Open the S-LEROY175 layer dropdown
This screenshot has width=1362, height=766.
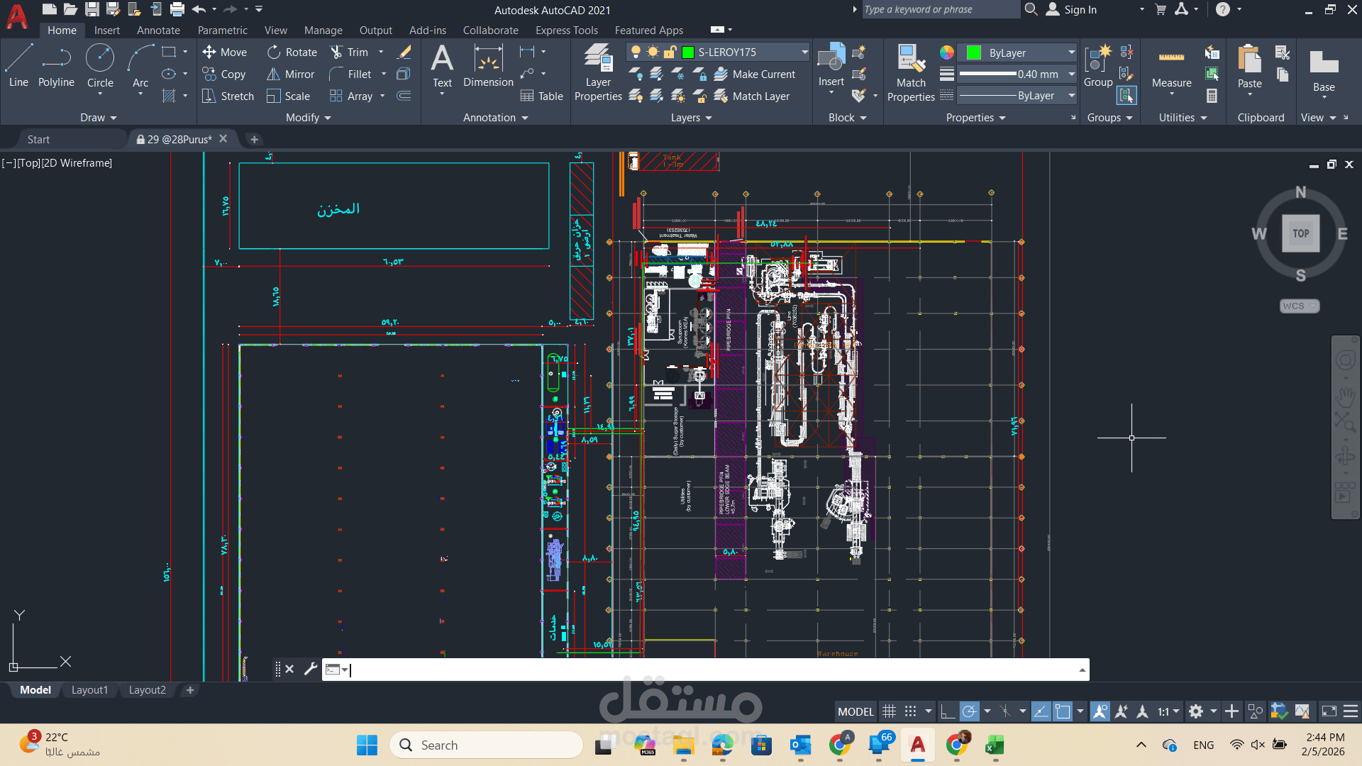point(804,52)
